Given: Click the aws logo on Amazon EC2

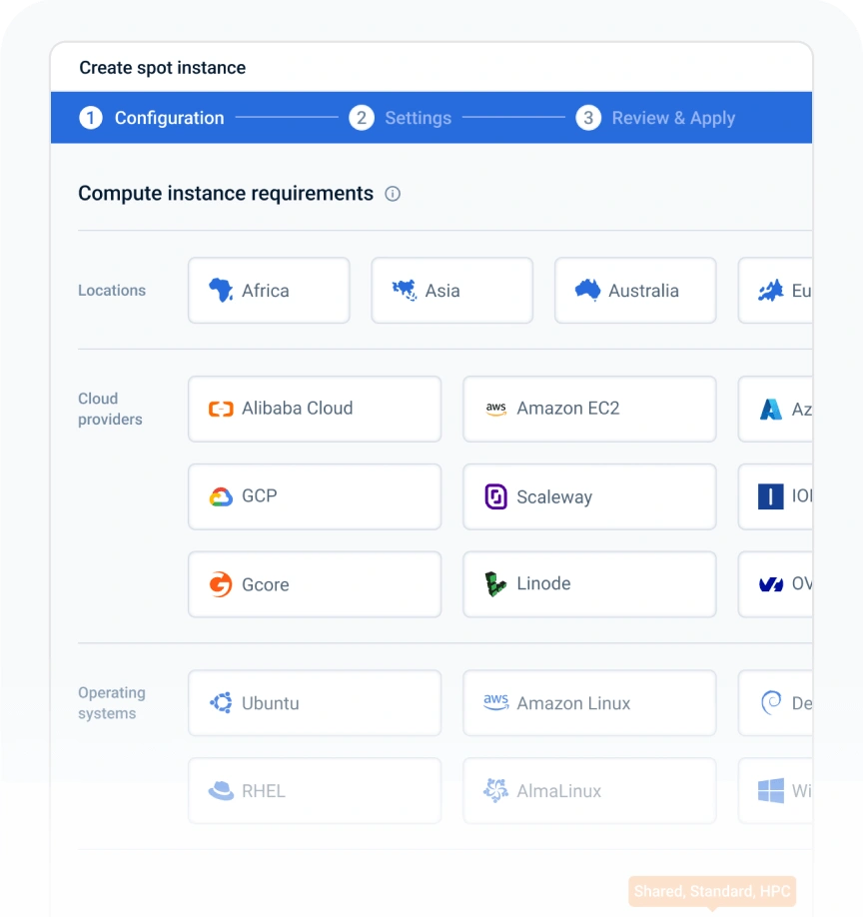Looking at the screenshot, I should pyautogui.click(x=495, y=409).
